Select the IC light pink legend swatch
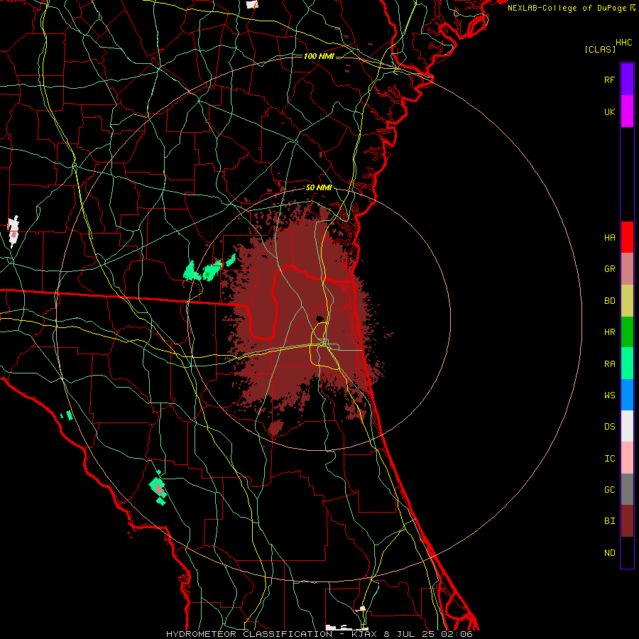Image resolution: width=639 pixels, height=639 pixels. tap(627, 458)
